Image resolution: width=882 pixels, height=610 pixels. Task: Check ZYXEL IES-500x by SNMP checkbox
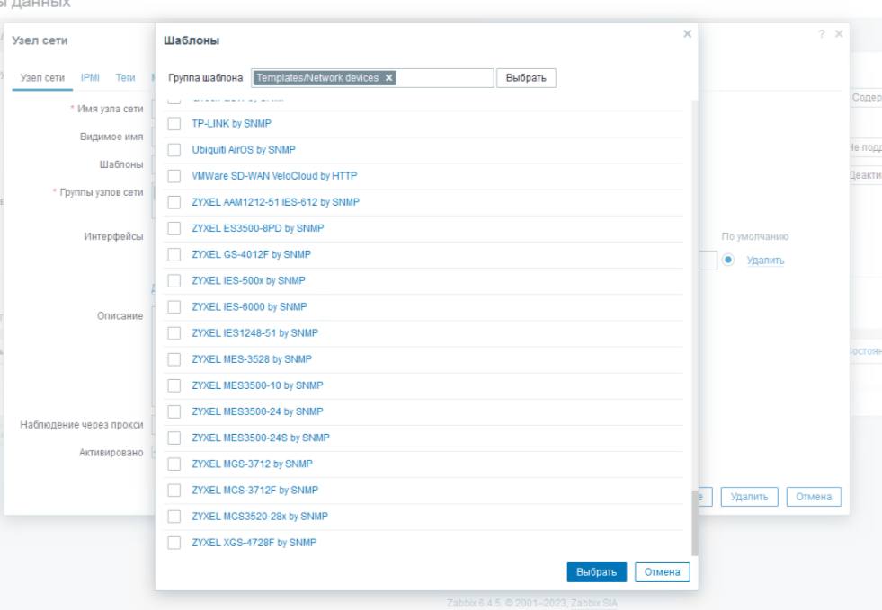tap(174, 280)
